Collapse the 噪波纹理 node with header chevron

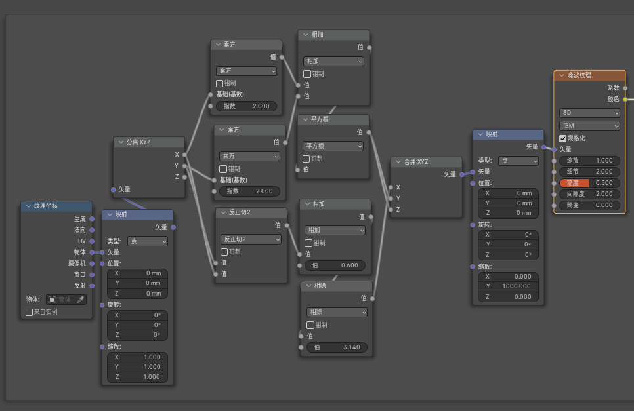point(561,75)
